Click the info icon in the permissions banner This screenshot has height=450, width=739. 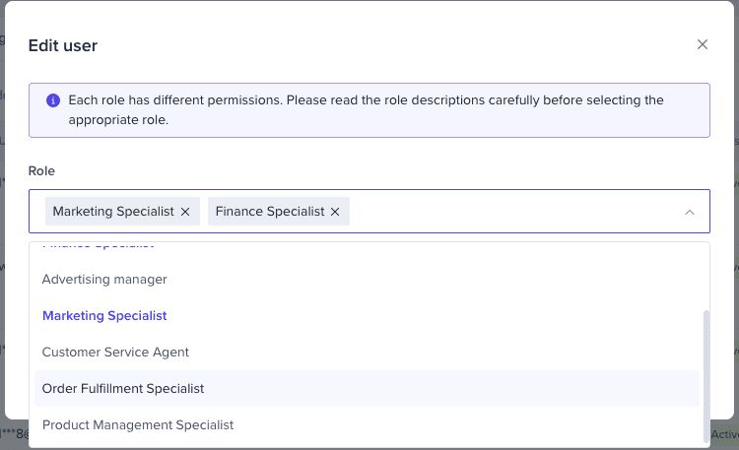coord(53,100)
